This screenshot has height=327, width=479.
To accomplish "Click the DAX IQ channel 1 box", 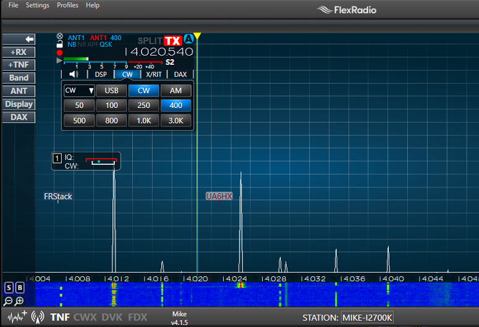I will [x=57, y=158].
